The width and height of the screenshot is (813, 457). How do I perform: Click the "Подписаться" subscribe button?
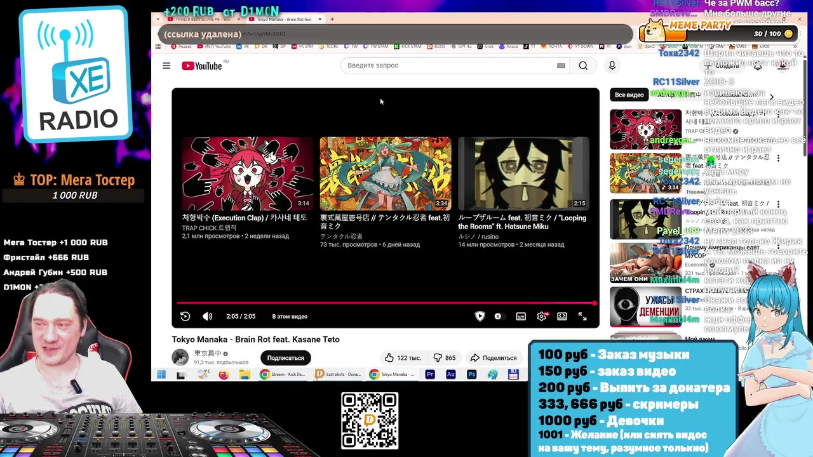tap(285, 358)
